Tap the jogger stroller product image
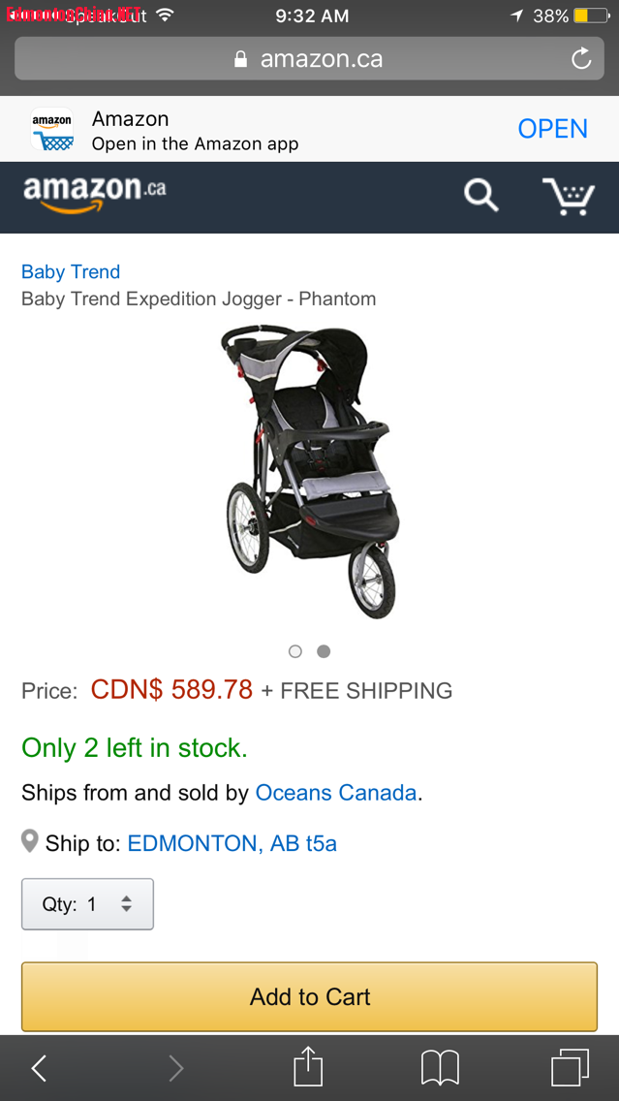 coord(309,472)
